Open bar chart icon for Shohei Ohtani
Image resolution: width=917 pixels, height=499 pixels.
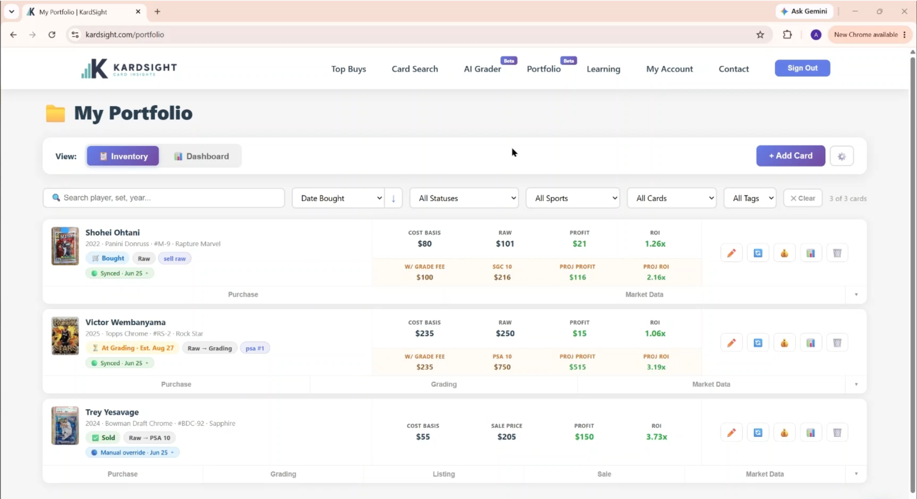(x=810, y=253)
